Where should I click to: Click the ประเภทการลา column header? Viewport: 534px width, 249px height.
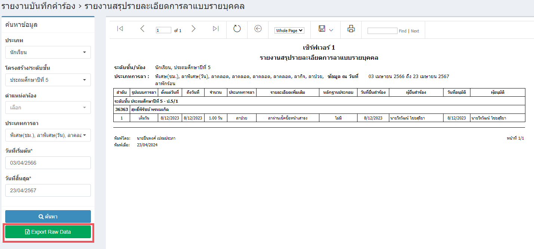[x=242, y=92]
